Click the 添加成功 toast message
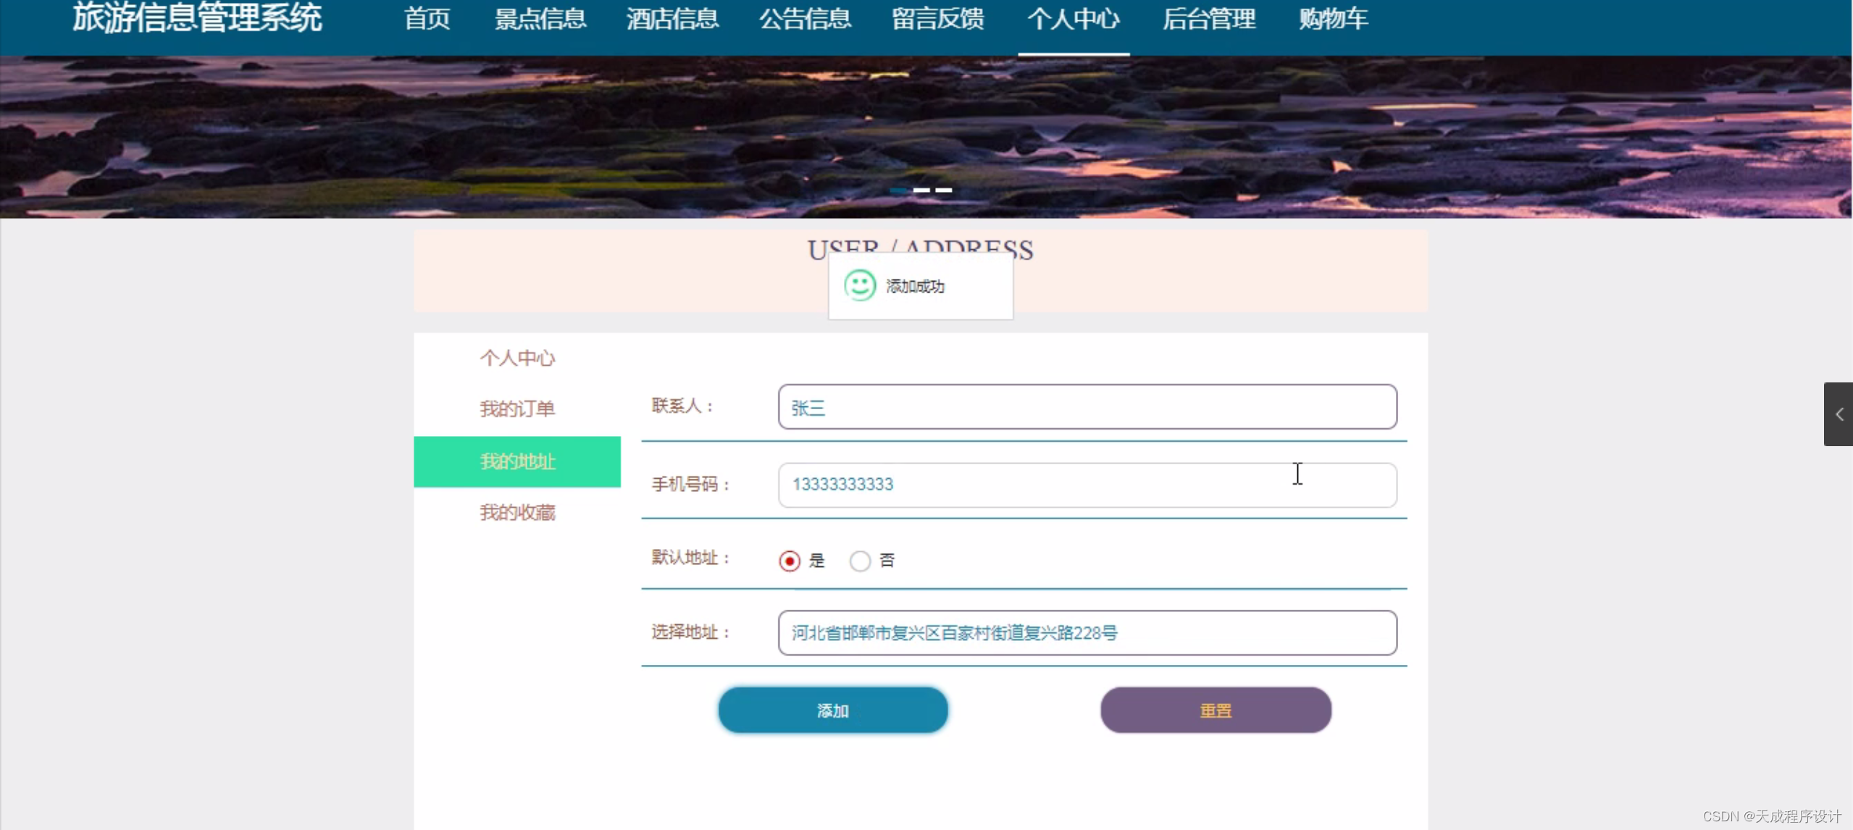1853x830 pixels. coord(916,285)
